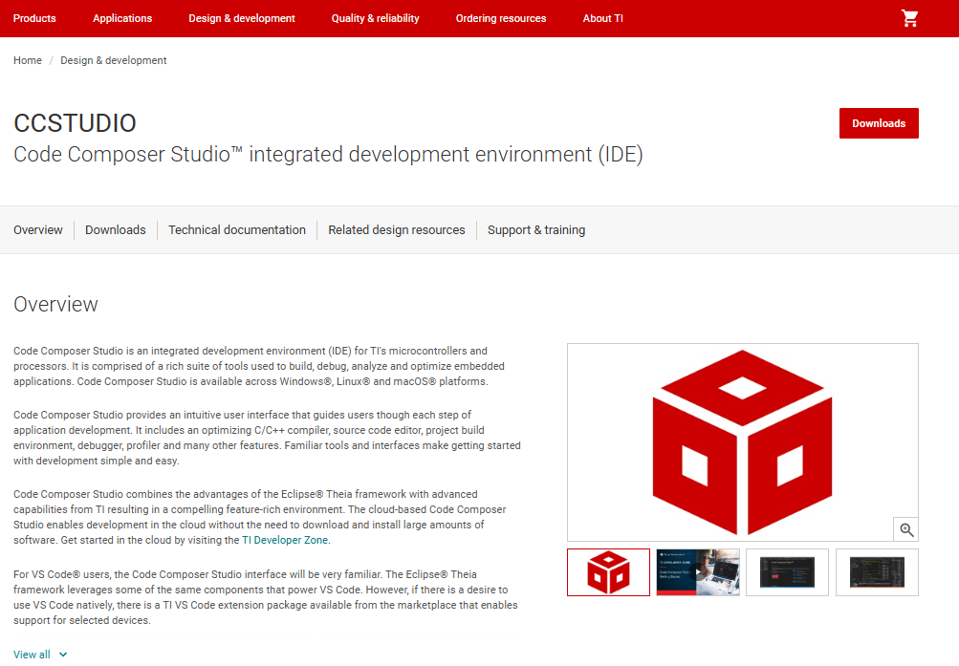The width and height of the screenshot is (959, 666).
Task: Go to Home breadcrumb
Action: [28, 60]
